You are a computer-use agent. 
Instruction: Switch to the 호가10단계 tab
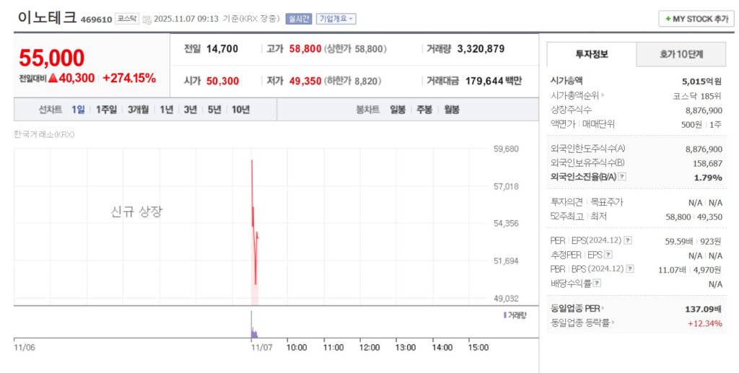click(681, 54)
